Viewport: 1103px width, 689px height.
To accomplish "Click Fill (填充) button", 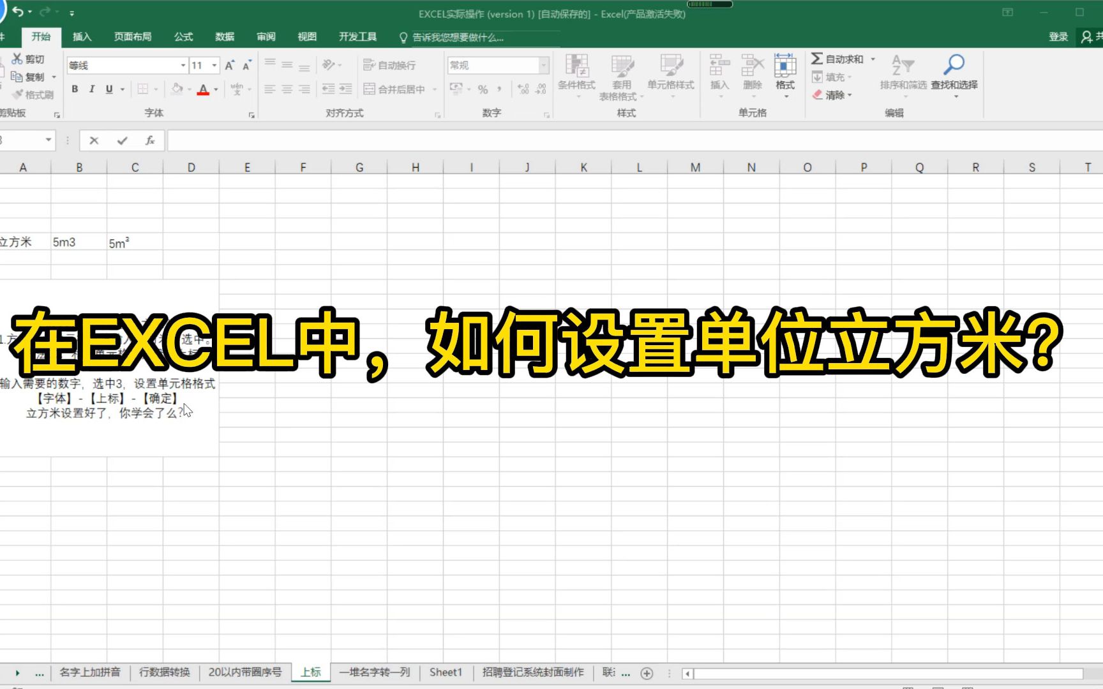I will [x=831, y=77].
